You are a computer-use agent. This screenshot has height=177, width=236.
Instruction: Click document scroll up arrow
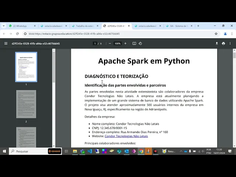click(x=235, y=50)
